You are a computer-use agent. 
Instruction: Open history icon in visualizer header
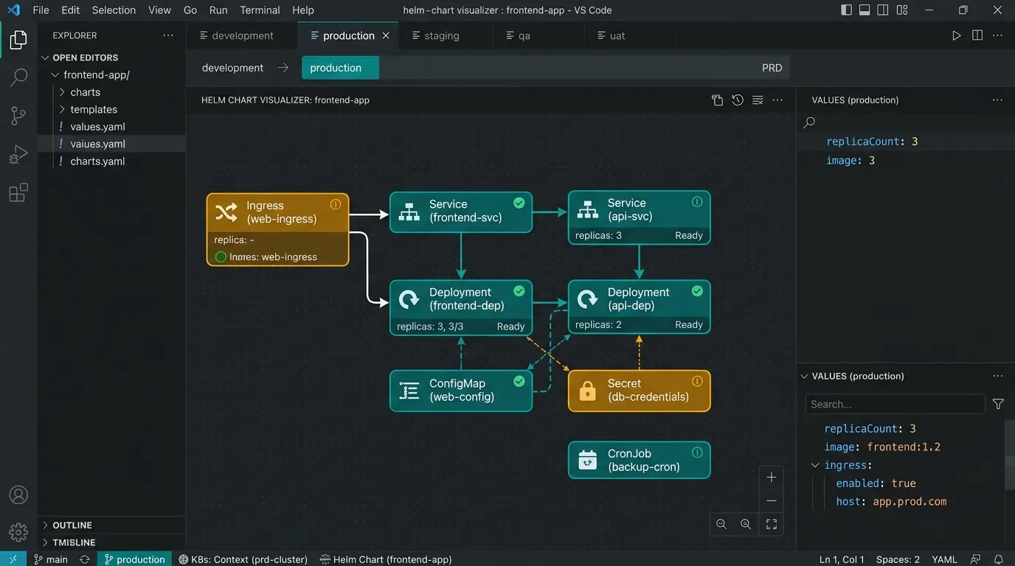click(738, 100)
